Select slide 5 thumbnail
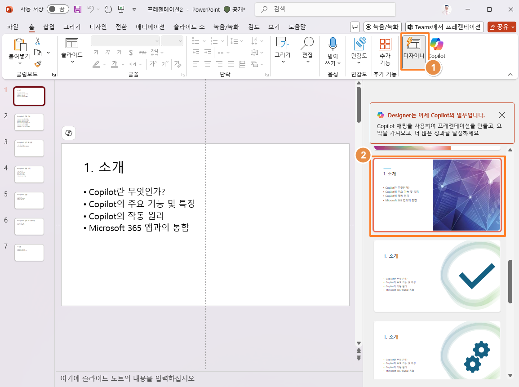Screen dimensions: 519x387 (29, 200)
